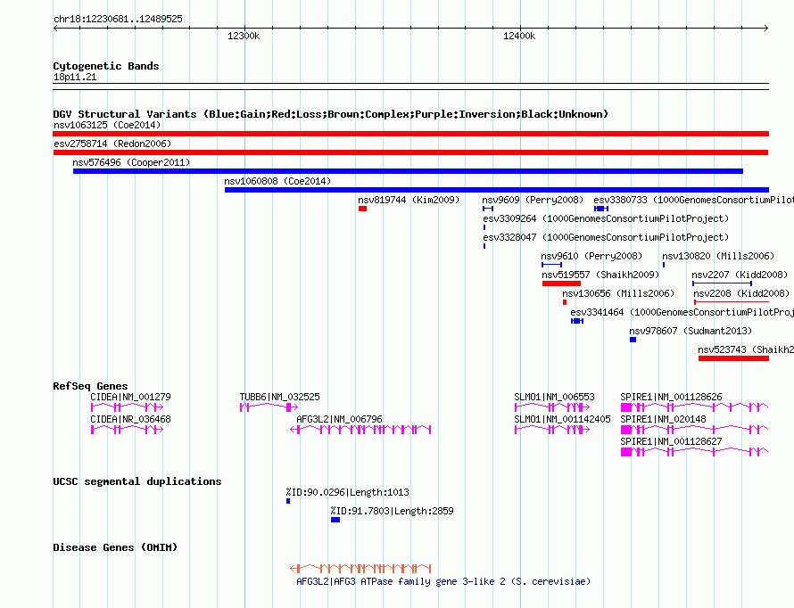
Task: Click the nsv130656 (Mills2006) red marker
Action: [565, 302]
